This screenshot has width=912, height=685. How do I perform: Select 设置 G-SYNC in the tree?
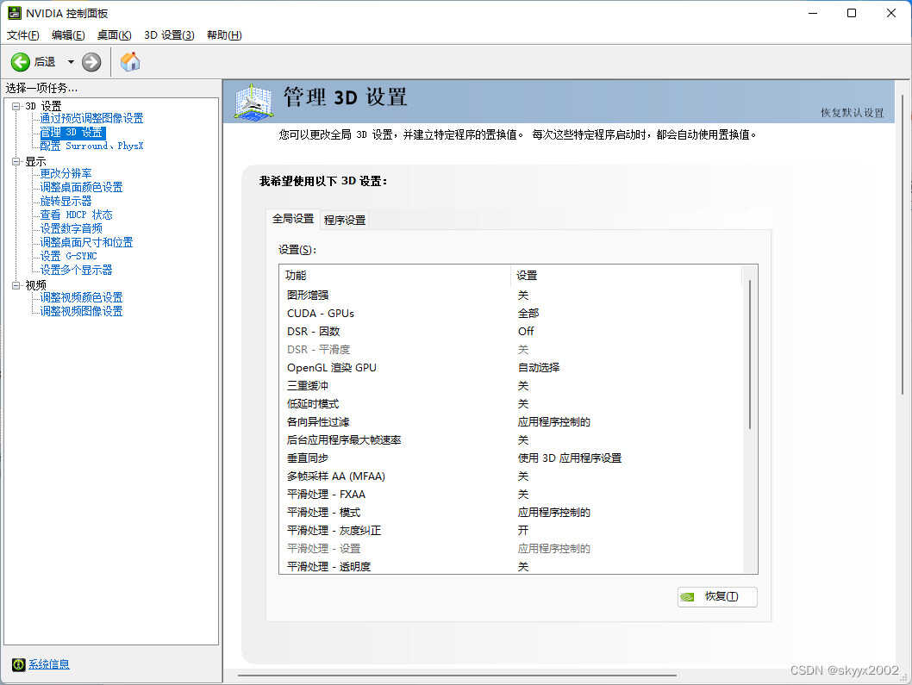pos(68,256)
